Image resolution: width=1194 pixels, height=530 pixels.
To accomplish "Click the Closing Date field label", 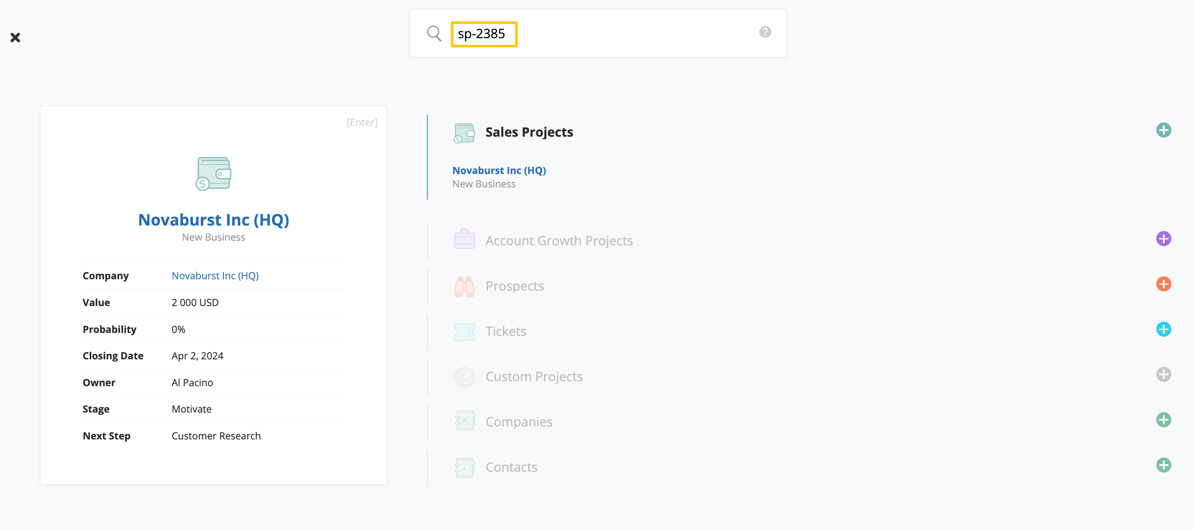I will 113,356.
